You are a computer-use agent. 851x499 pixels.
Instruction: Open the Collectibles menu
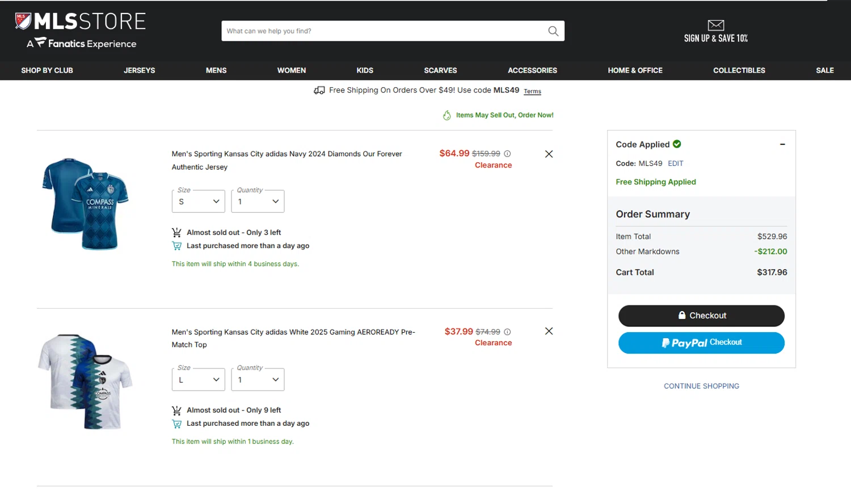click(x=739, y=70)
